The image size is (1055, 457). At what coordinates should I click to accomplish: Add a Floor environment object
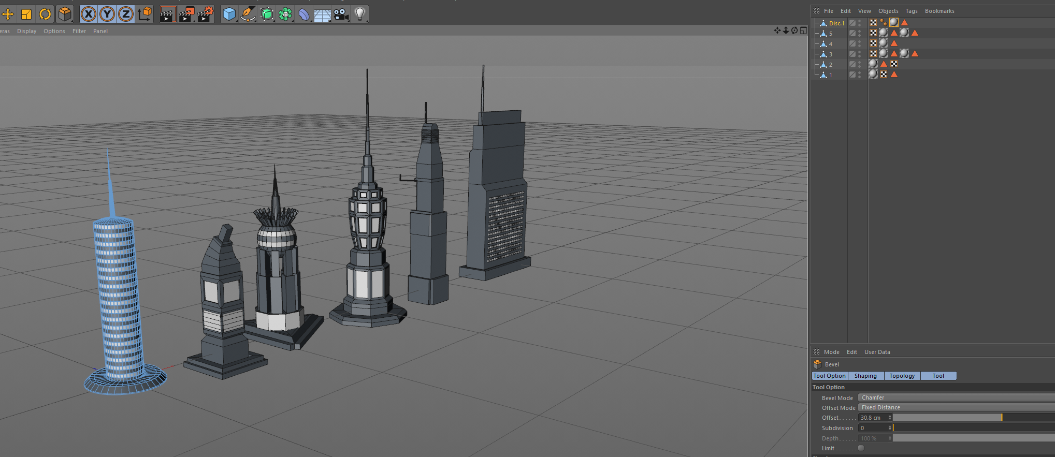(x=322, y=15)
